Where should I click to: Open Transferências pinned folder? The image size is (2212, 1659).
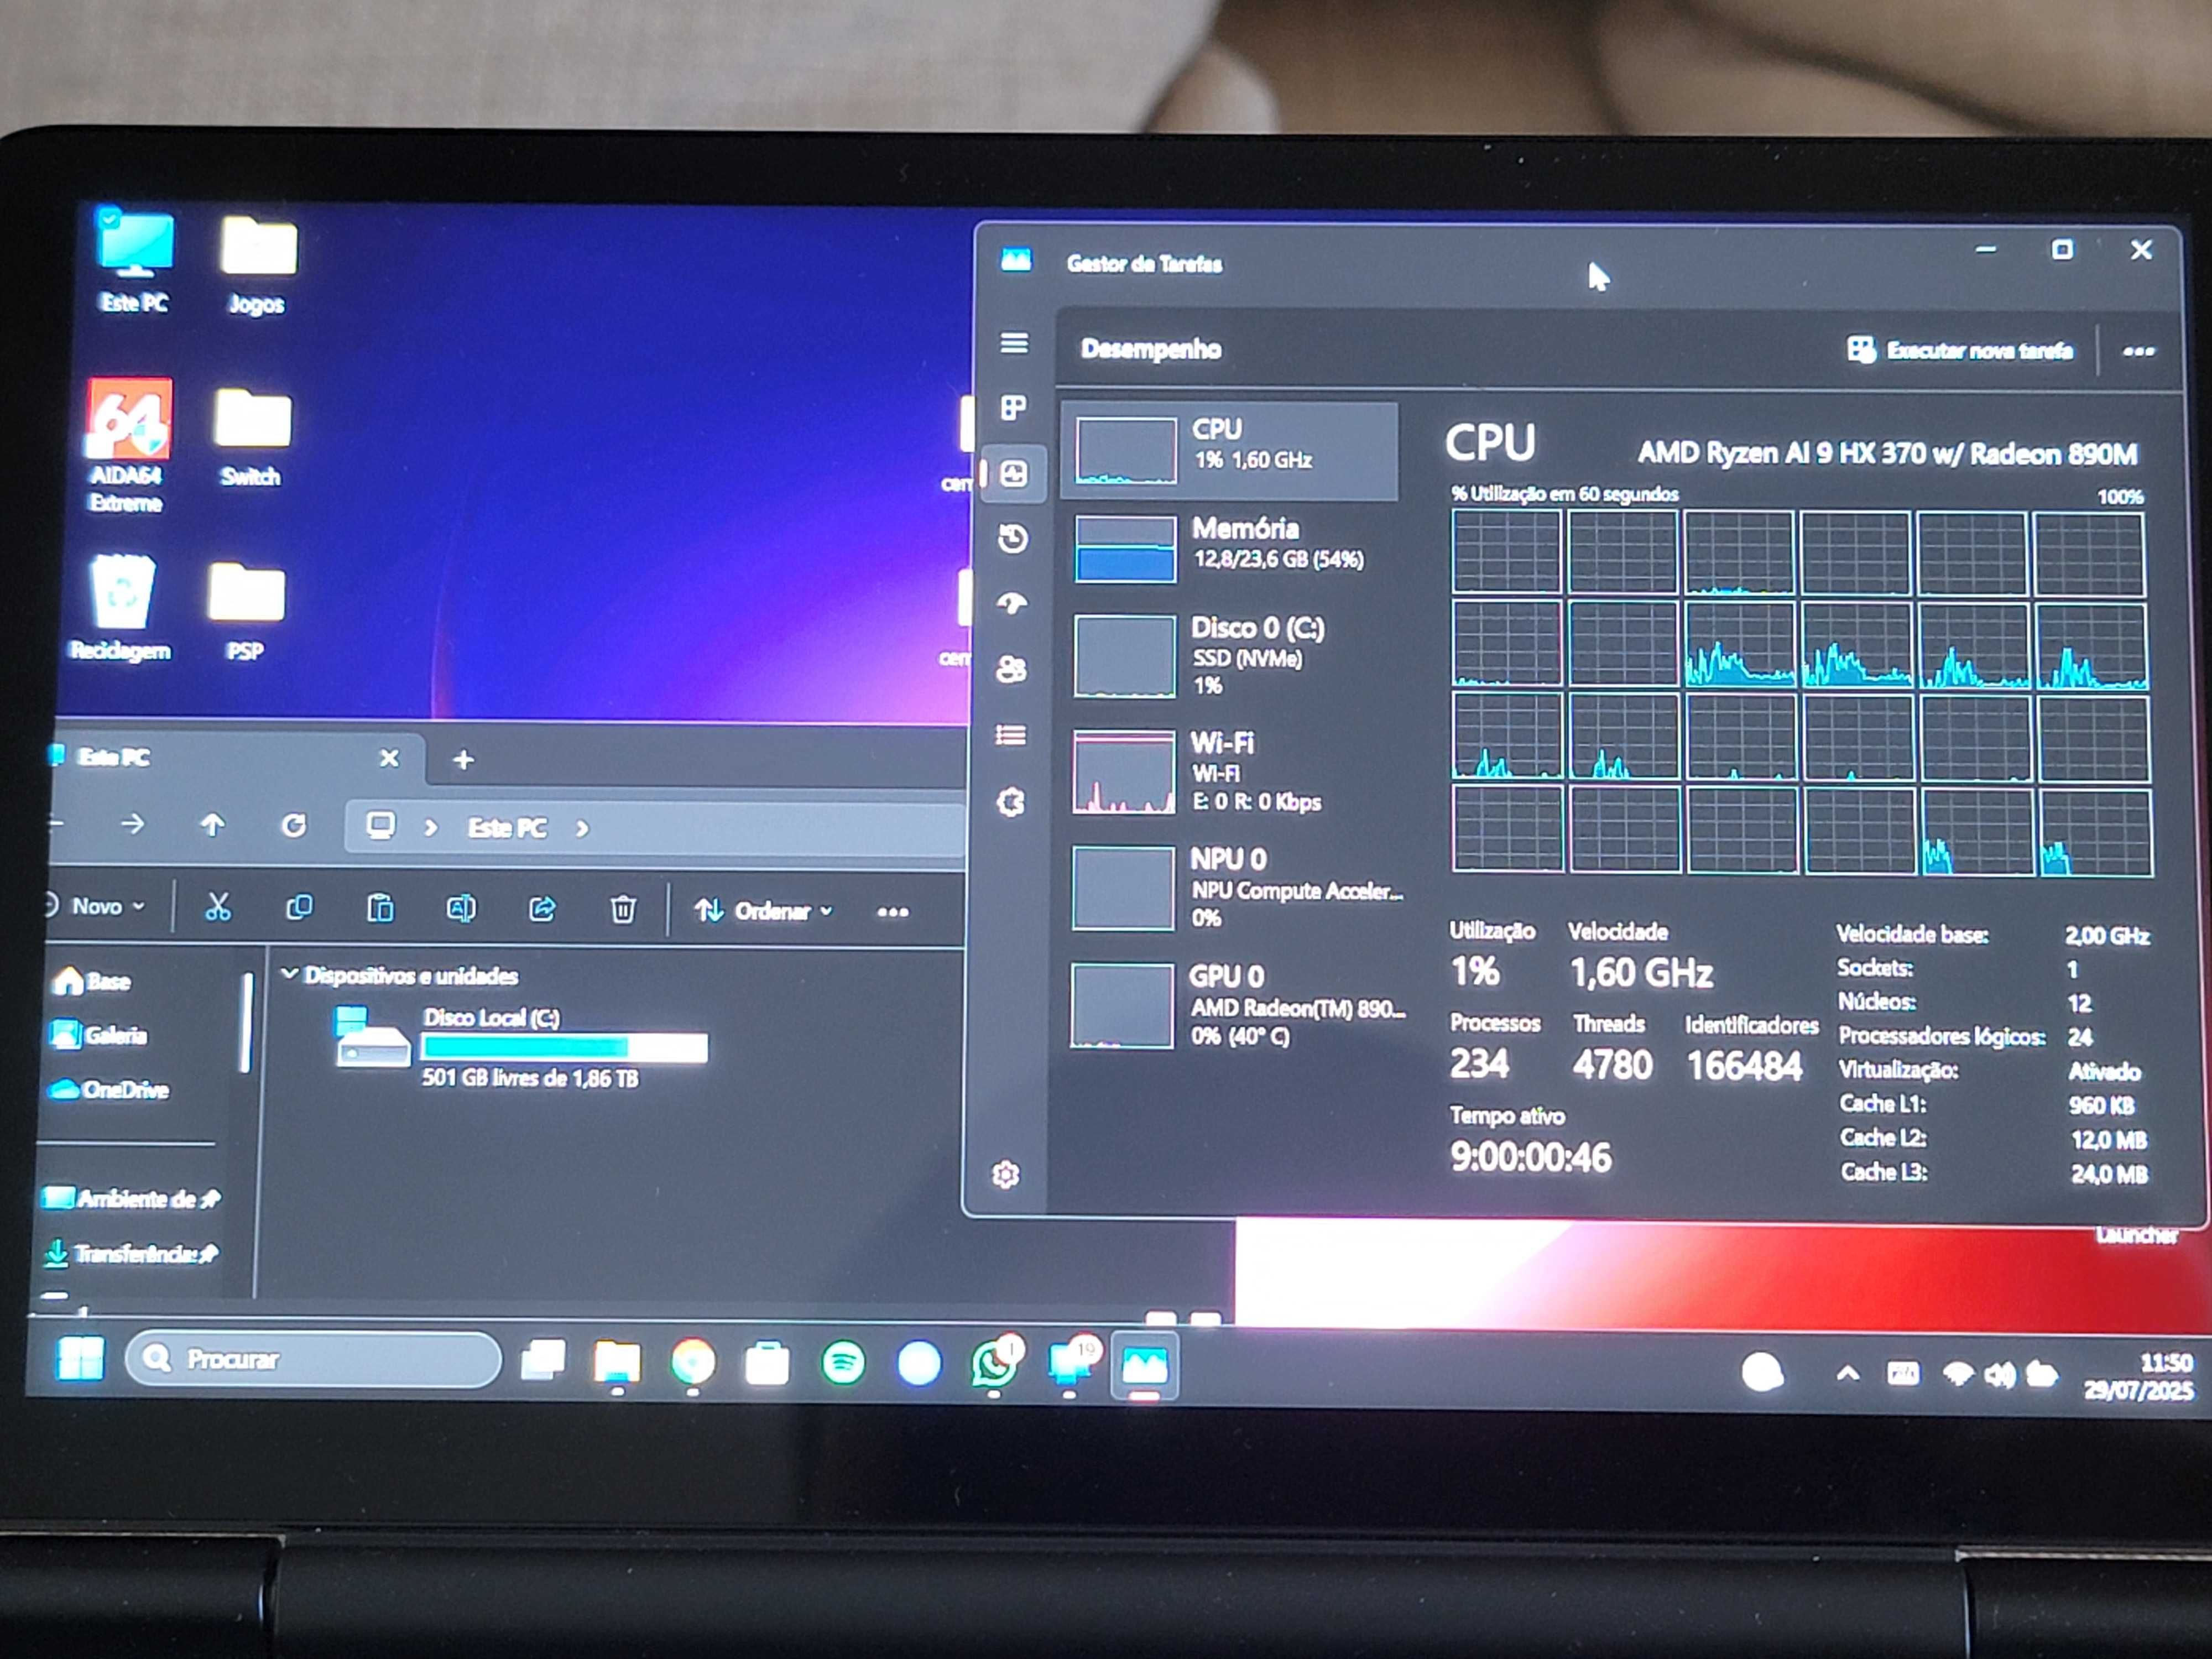tap(130, 1253)
